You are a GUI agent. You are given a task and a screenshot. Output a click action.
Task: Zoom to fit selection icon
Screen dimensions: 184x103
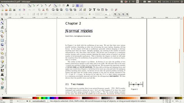[53, 10]
